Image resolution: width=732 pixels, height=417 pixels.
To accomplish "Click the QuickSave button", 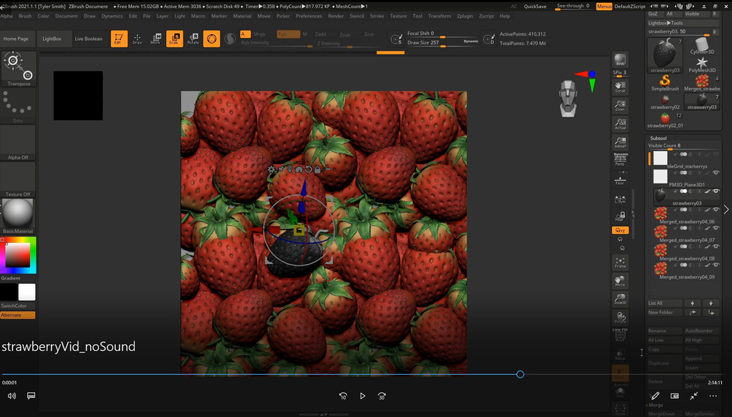I will (535, 7).
